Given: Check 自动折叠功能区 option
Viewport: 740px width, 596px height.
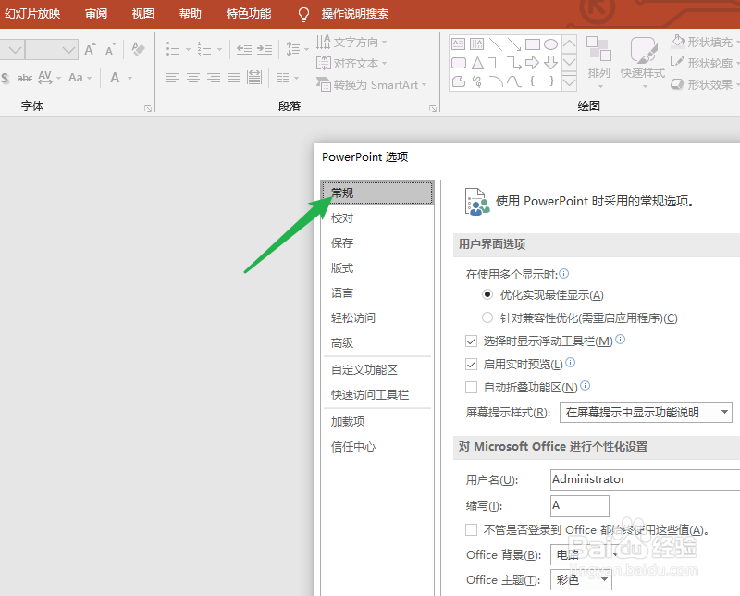Looking at the screenshot, I should (472, 387).
